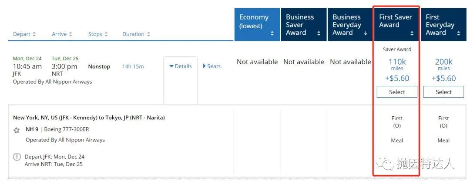Select the 200k miles First Everyday fare
The height and width of the screenshot is (184, 470).
tap(443, 92)
